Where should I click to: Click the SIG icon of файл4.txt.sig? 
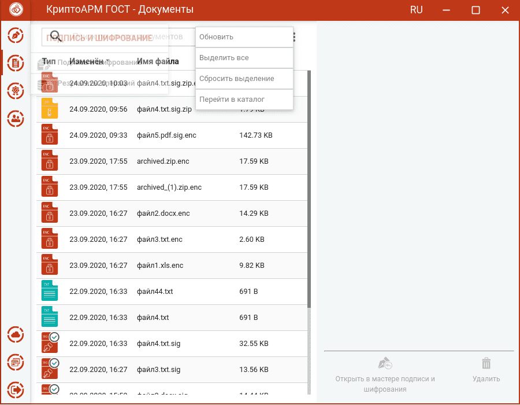pyautogui.click(x=50, y=343)
